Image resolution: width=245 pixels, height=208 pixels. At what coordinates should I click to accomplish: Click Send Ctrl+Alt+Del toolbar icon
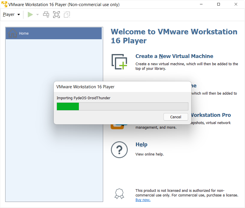[46, 15]
